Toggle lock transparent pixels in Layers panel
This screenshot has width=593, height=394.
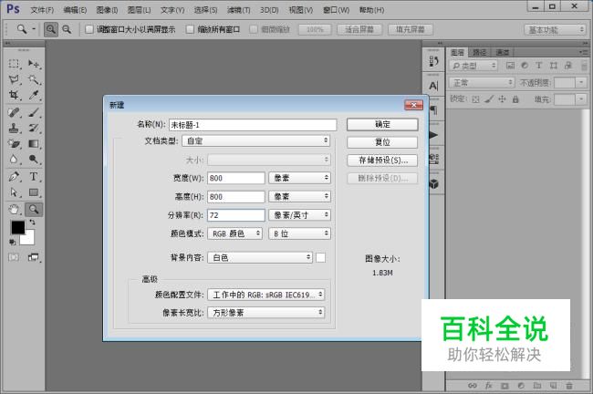(475, 99)
